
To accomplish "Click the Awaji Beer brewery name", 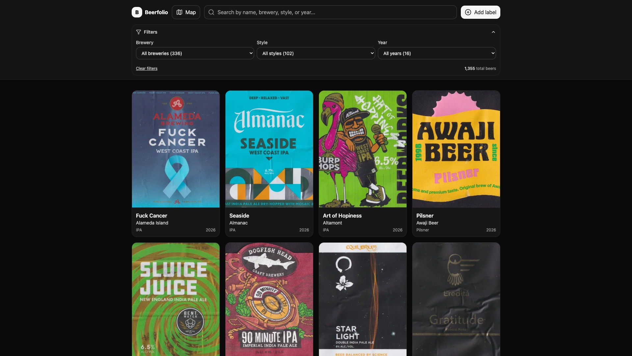I will coord(427,223).
